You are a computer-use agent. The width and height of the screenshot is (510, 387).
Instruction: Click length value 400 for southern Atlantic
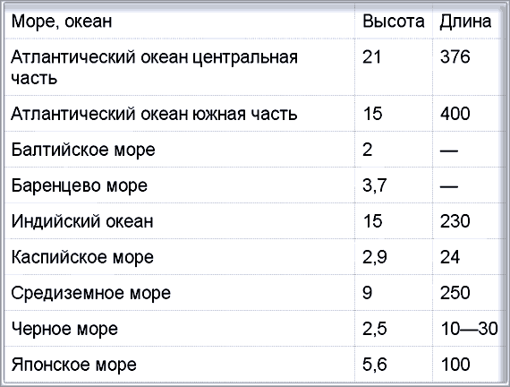click(455, 114)
